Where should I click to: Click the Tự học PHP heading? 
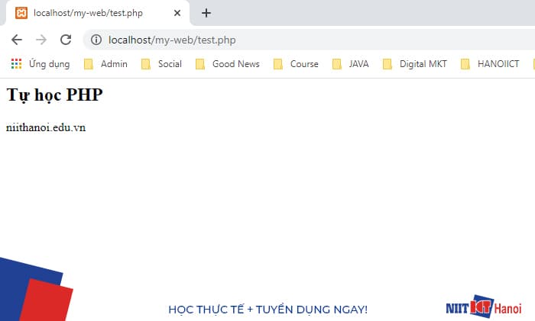[54, 95]
